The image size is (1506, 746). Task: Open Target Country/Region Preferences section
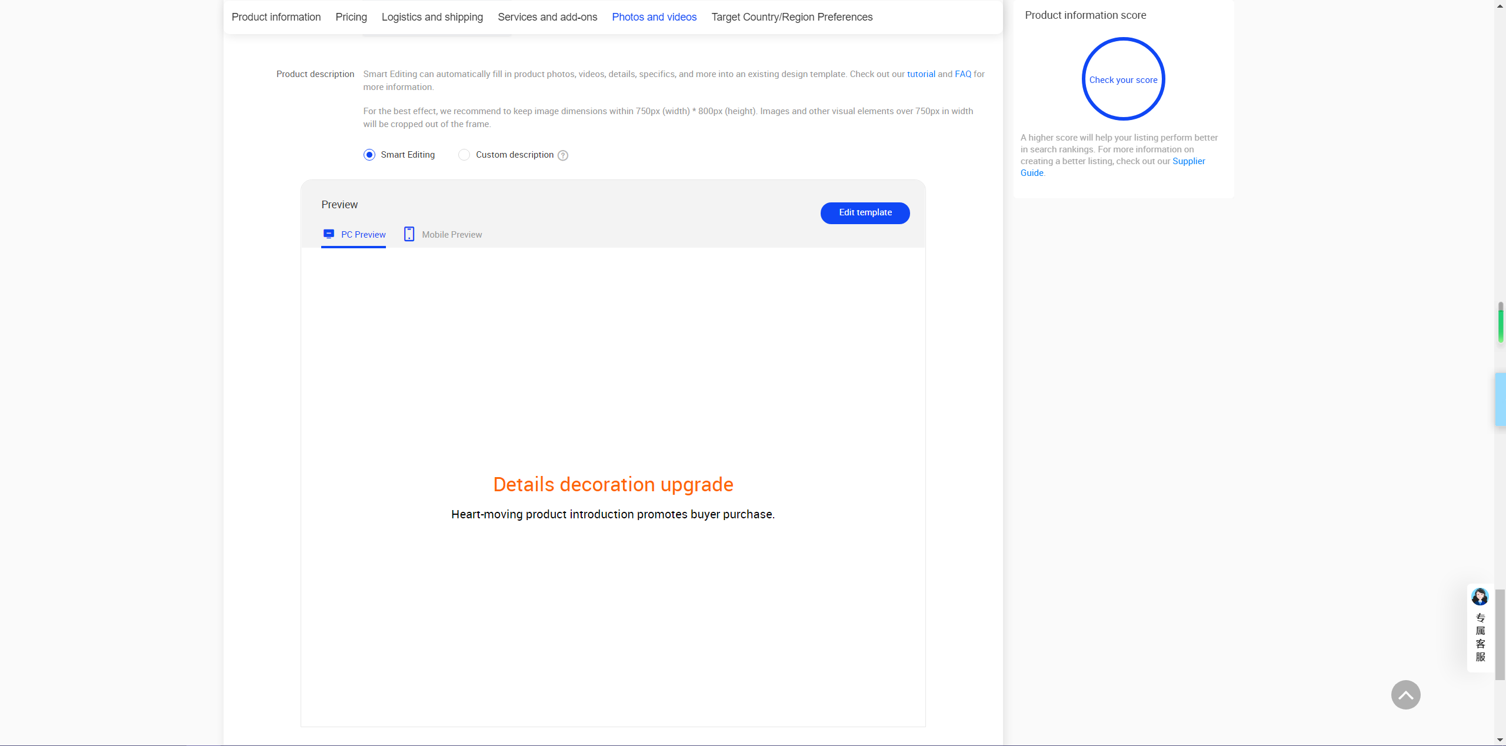(792, 17)
